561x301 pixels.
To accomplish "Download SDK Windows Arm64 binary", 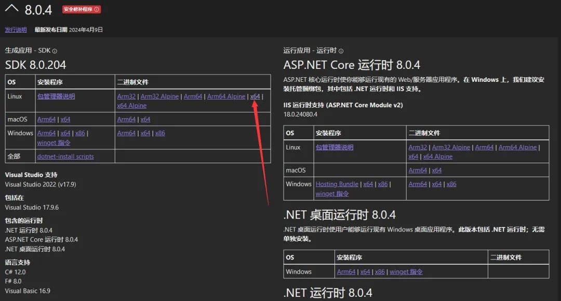I will tap(126, 133).
